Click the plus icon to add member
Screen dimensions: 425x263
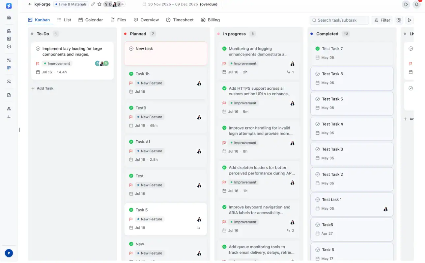(x=123, y=4)
